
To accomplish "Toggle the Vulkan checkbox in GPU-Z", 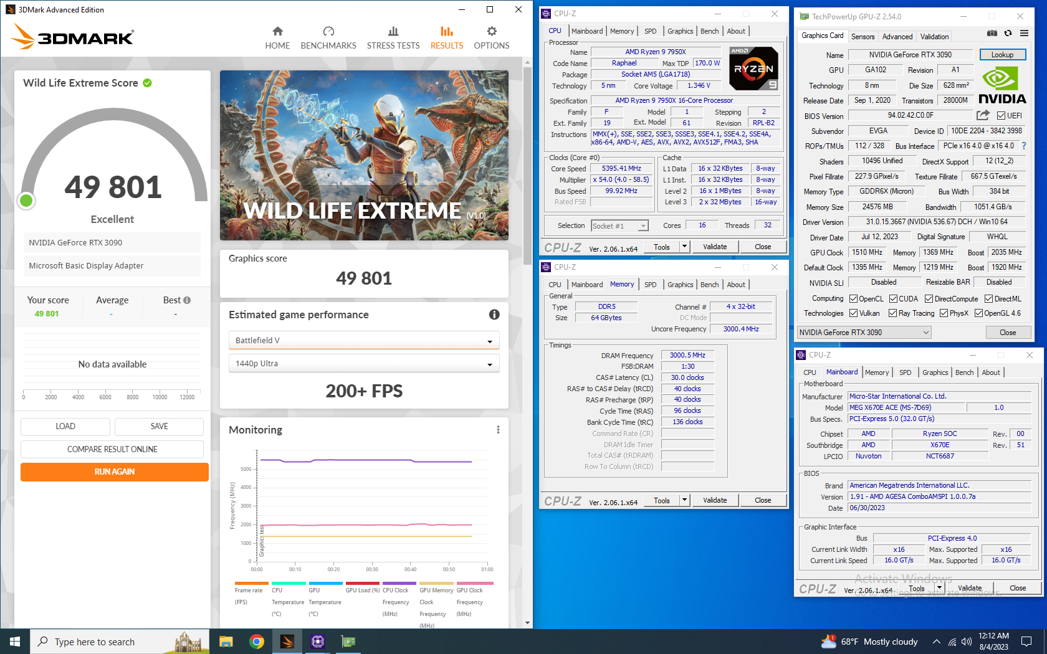I will (854, 313).
